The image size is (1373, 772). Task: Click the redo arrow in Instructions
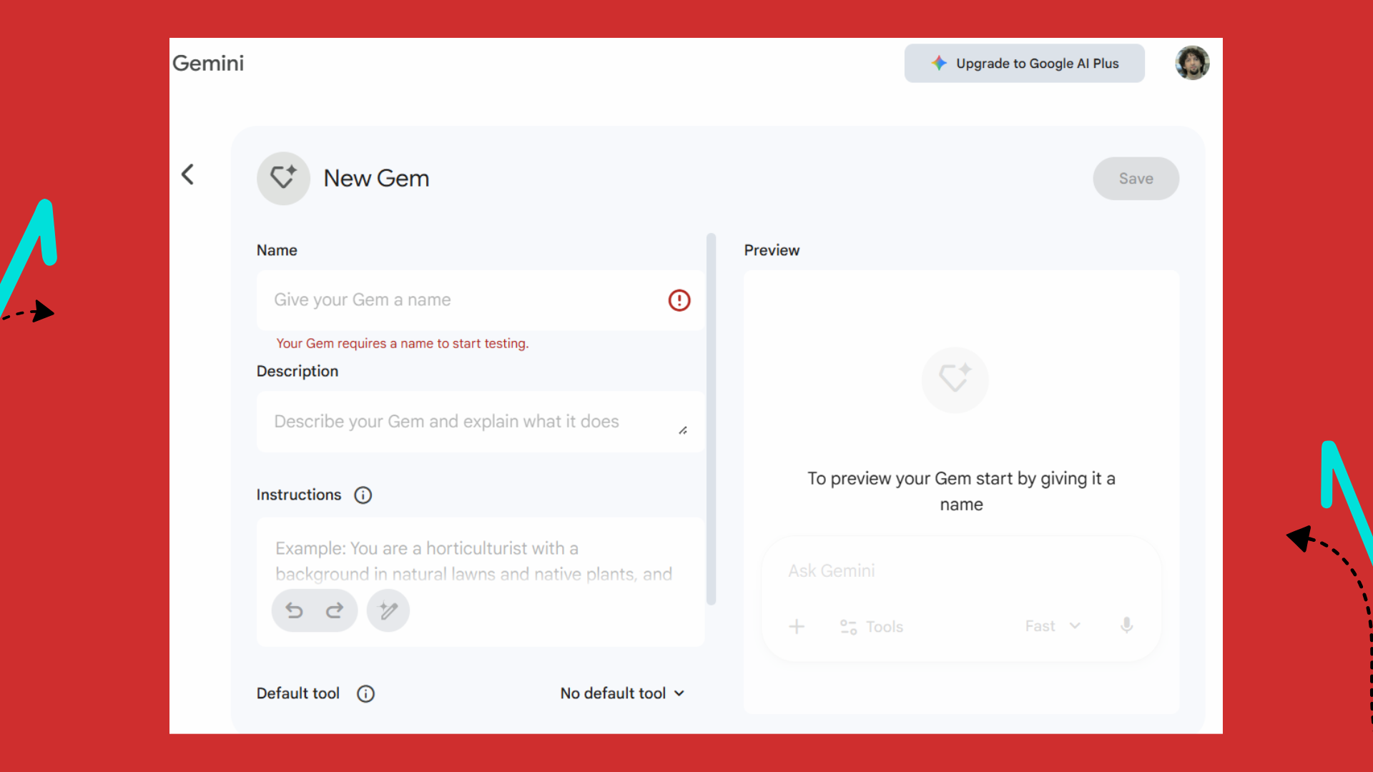335,610
